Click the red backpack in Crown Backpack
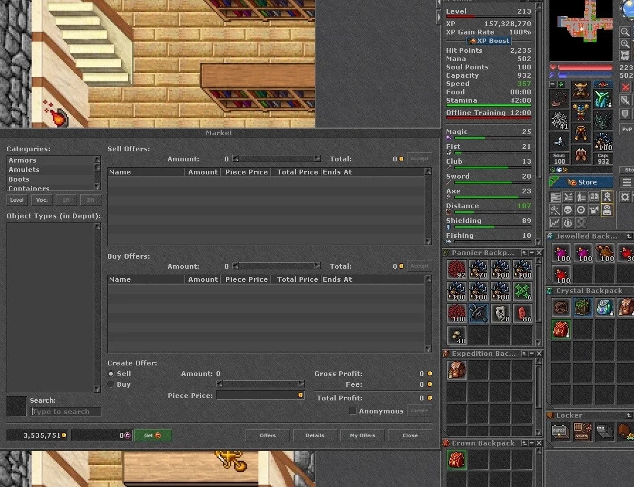Viewport: 634px width, 487px height. tap(457, 460)
